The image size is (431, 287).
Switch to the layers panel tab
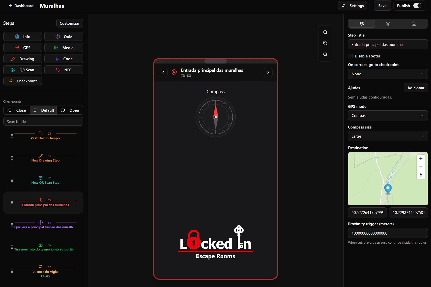[388, 23]
